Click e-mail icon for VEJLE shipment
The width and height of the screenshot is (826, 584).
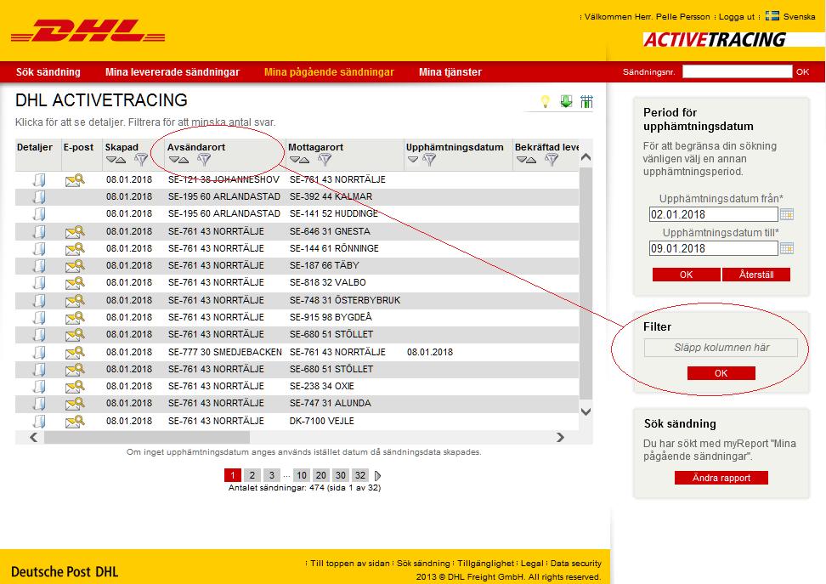pyautogui.click(x=75, y=421)
